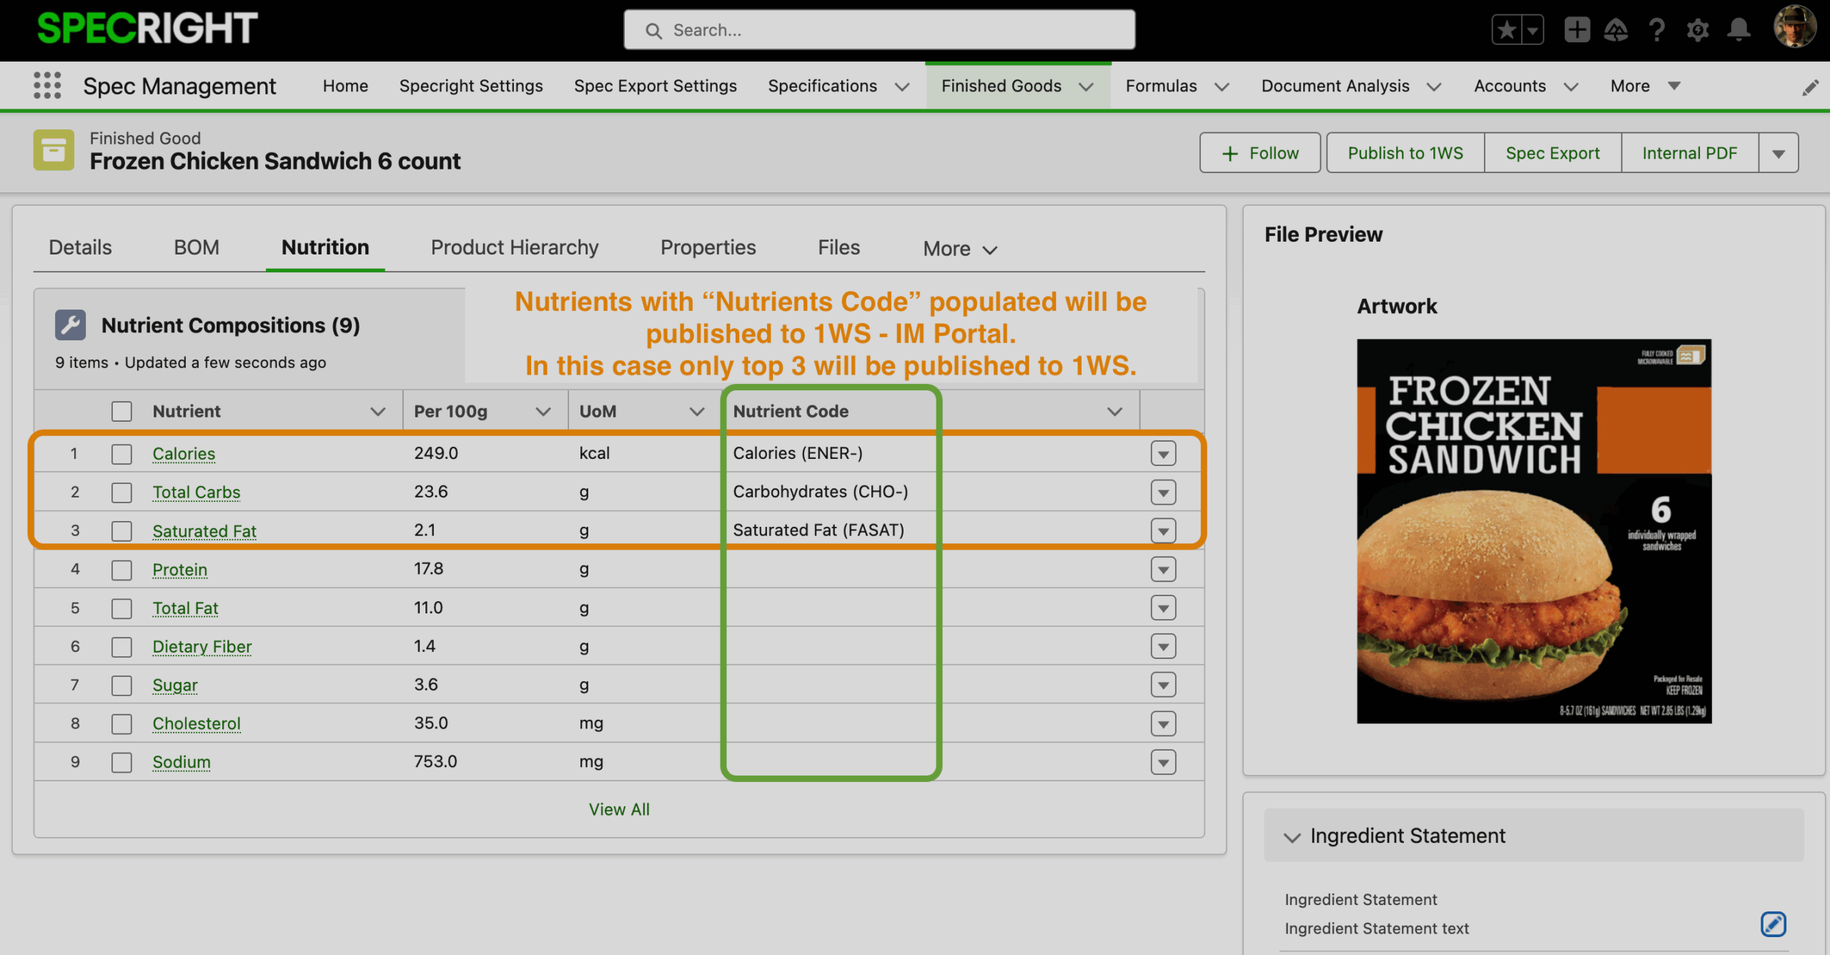Open the Setup gear icon
Viewport: 1830px width, 955px height.
[x=1698, y=30]
